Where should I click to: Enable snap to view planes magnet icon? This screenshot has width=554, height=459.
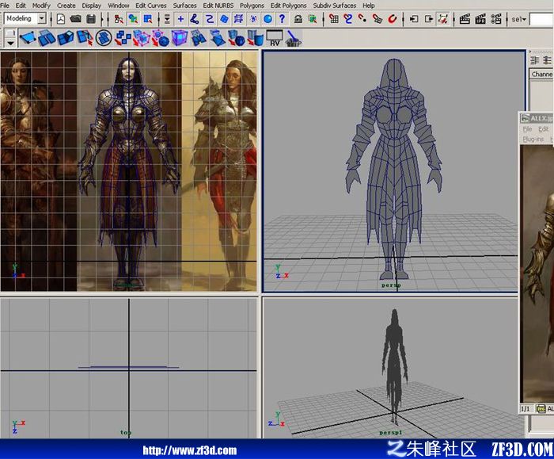click(x=378, y=19)
